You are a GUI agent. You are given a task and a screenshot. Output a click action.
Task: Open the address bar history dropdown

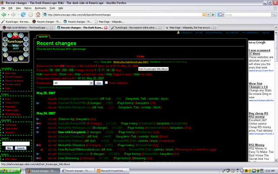(x=208, y=14)
